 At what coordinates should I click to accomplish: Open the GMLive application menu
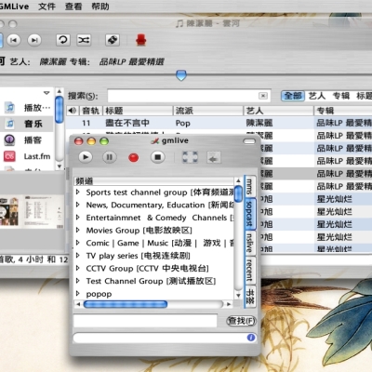14,7
